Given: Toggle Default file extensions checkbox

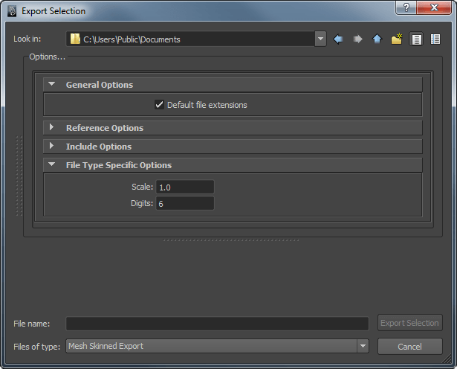Looking at the screenshot, I should 159,104.
